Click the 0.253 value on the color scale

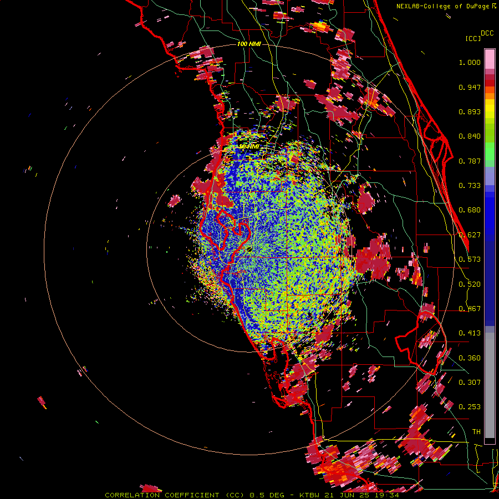[x=470, y=407]
